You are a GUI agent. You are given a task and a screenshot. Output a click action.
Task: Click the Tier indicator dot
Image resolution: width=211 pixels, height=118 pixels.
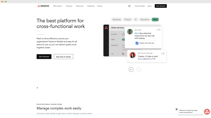(x=123, y=54)
